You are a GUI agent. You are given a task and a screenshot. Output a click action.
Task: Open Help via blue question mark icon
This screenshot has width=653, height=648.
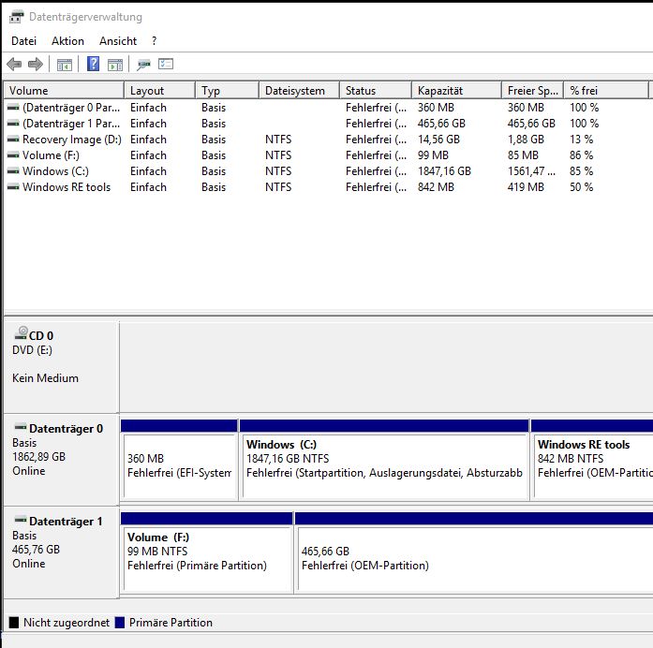coord(94,64)
